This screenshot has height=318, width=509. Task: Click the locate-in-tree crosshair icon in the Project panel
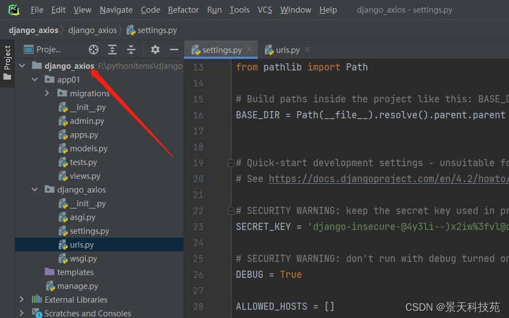pyautogui.click(x=94, y=50)
